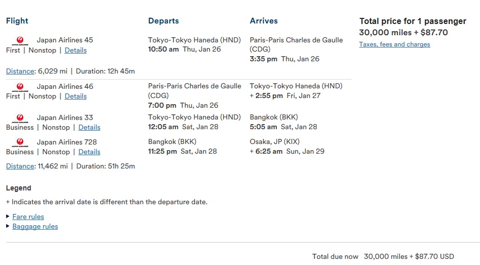
Task: Expand Baggage rules disclosure triangle
Action: (x=8, y=226)
